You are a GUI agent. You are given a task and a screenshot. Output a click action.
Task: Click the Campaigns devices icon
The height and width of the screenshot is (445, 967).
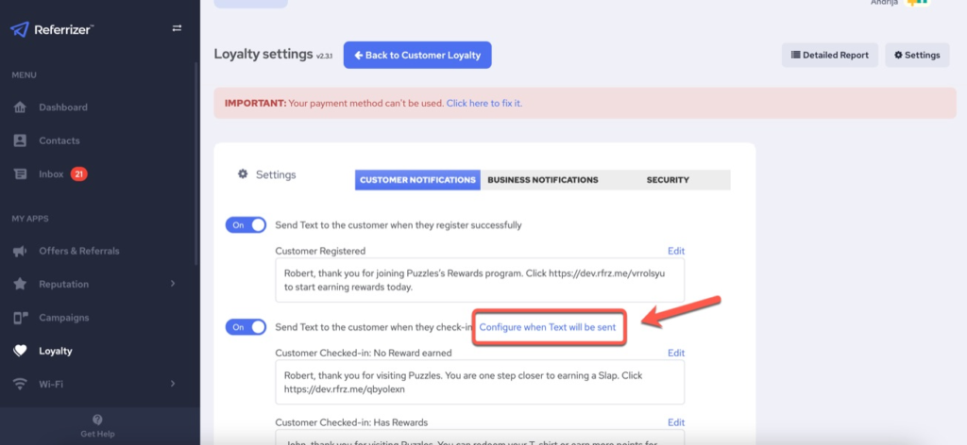(20, 318)
